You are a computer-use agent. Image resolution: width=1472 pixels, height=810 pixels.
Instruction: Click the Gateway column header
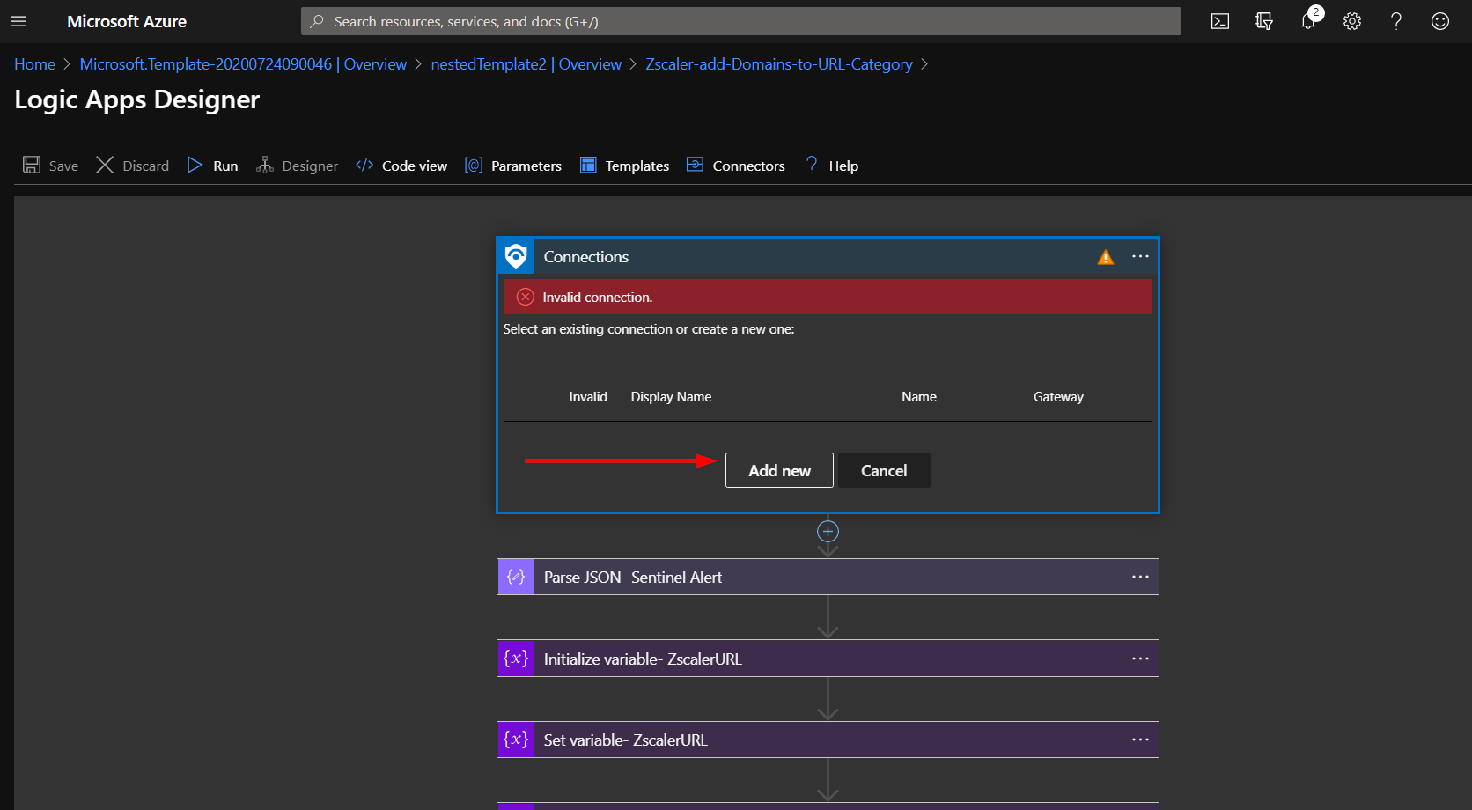pyautogui.click(x=1058, y=397)
